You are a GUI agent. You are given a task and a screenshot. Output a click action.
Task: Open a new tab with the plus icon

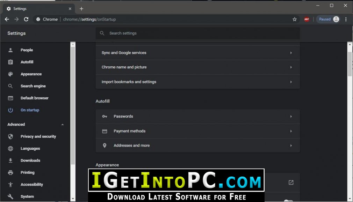point(81,9)
